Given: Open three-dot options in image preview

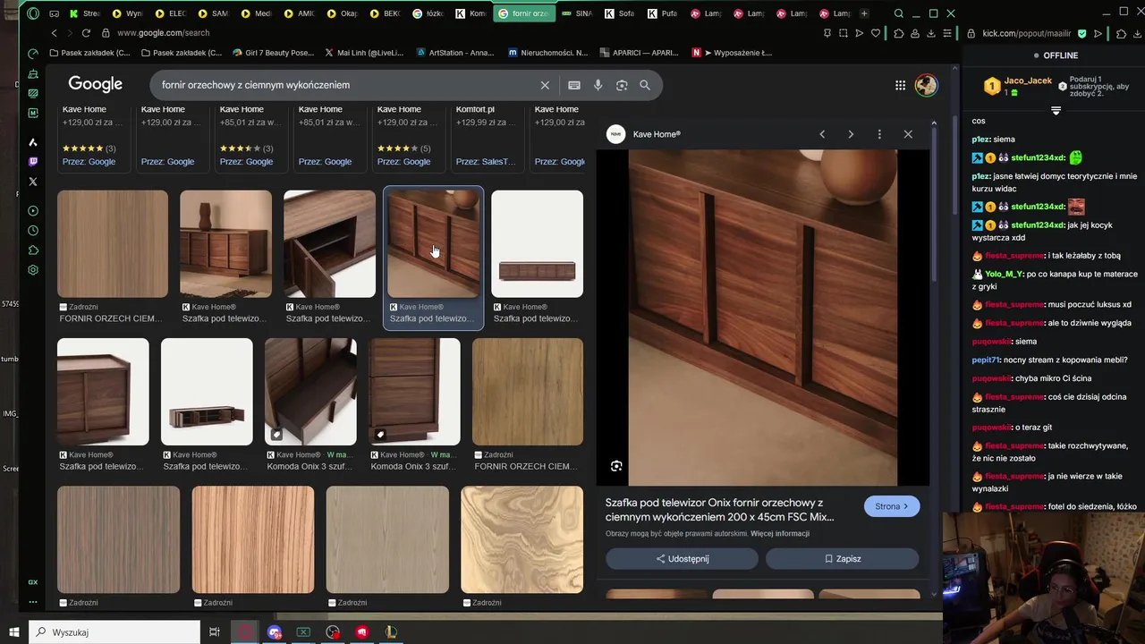Looking at the screenshot, I should (x=879, y=134).
